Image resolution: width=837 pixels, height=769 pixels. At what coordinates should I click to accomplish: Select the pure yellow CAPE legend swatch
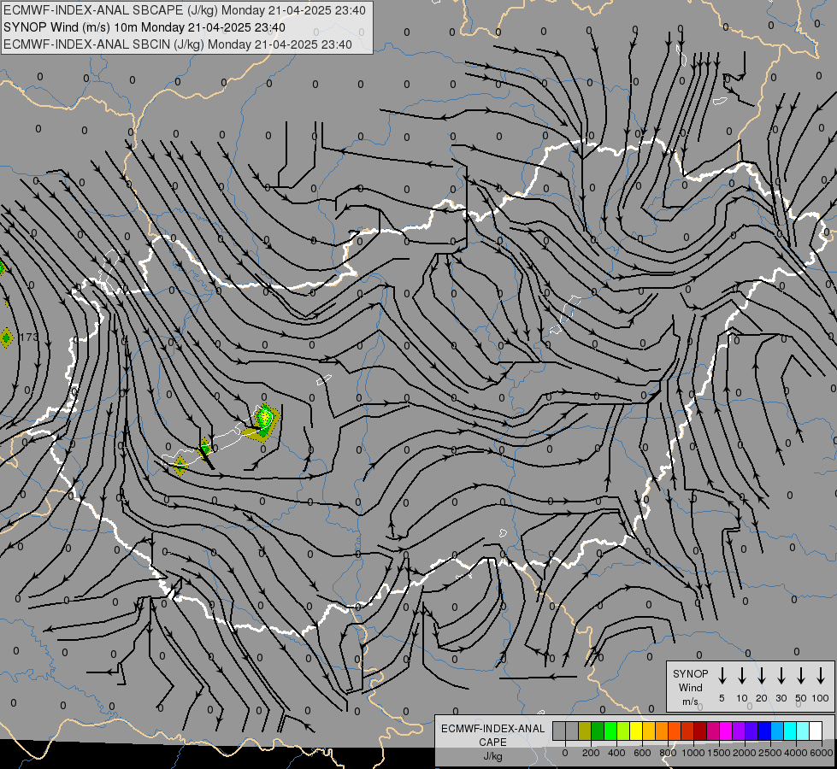636,731
